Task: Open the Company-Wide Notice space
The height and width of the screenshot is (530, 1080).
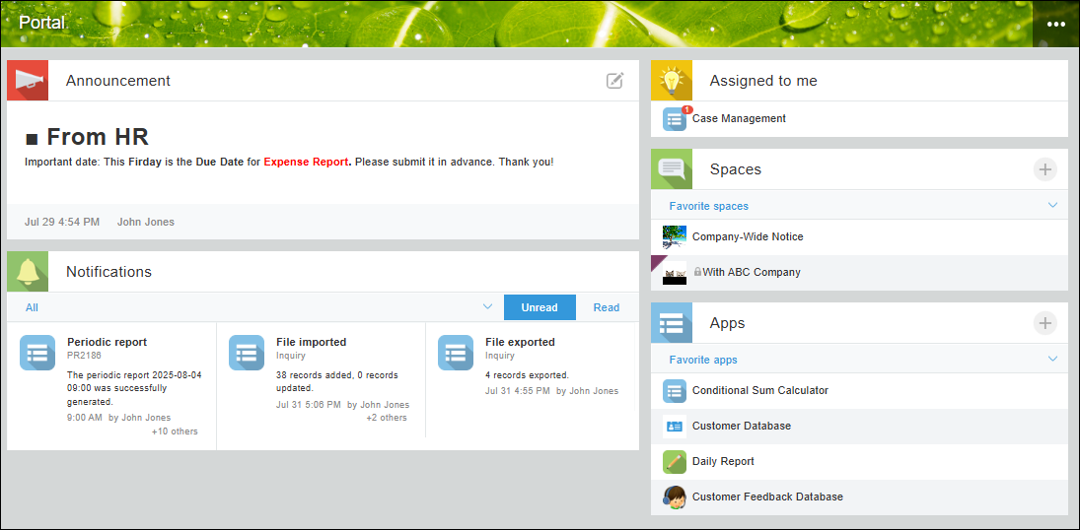Action: (x=748, y=237)
